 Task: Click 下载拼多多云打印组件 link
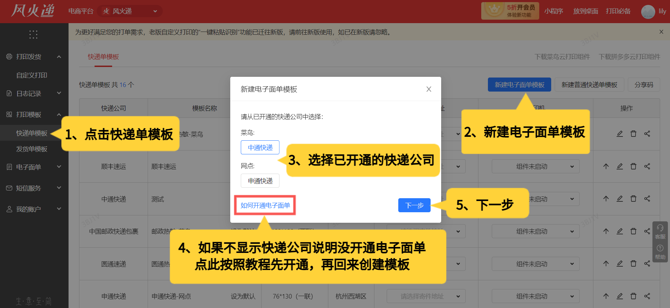(630, 56)
